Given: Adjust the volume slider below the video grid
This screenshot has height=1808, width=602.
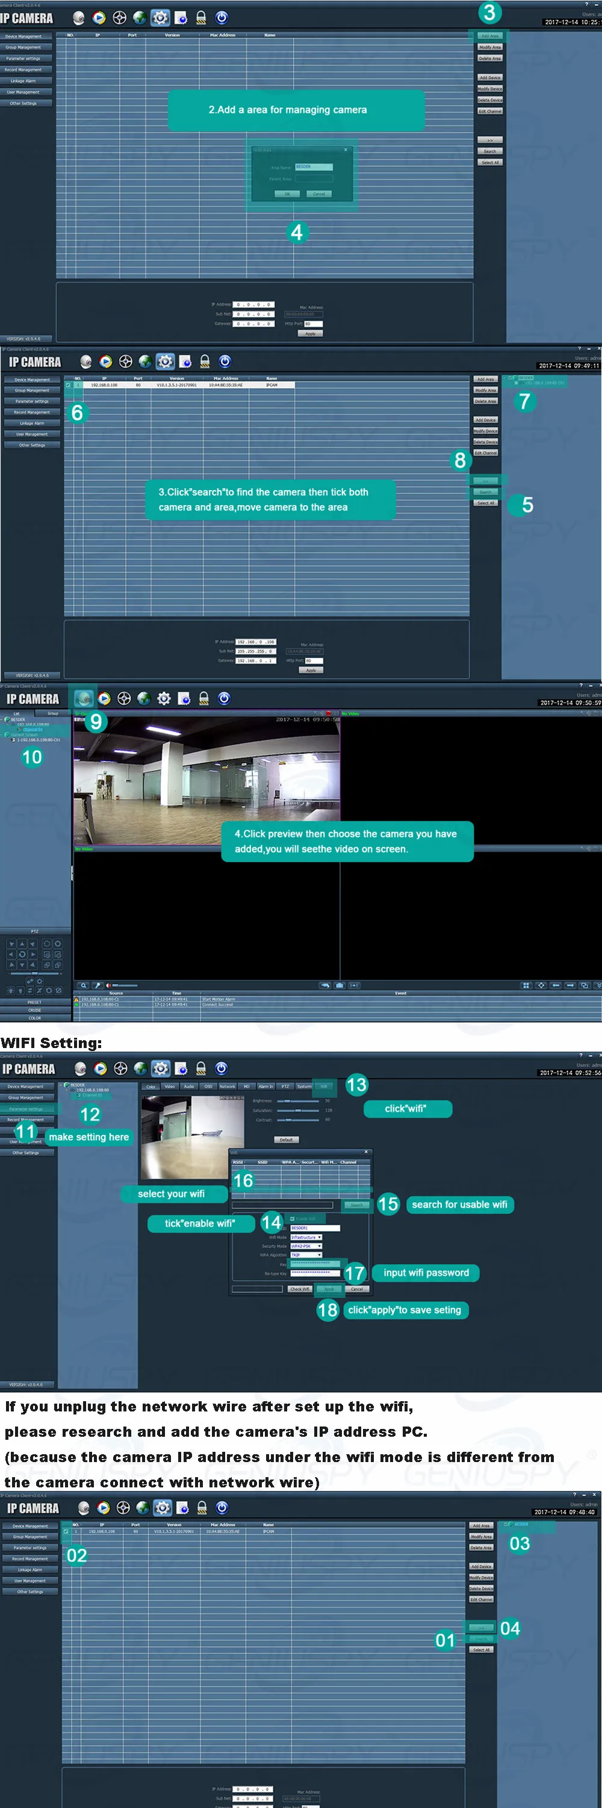Looking at the screenshot, I should (125, 985).
